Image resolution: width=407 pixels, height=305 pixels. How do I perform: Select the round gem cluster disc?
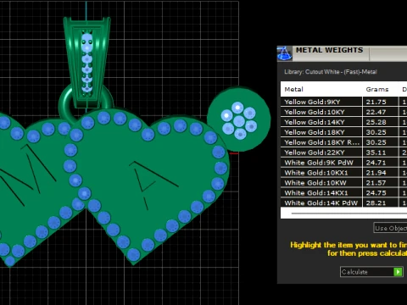point(239,119)
